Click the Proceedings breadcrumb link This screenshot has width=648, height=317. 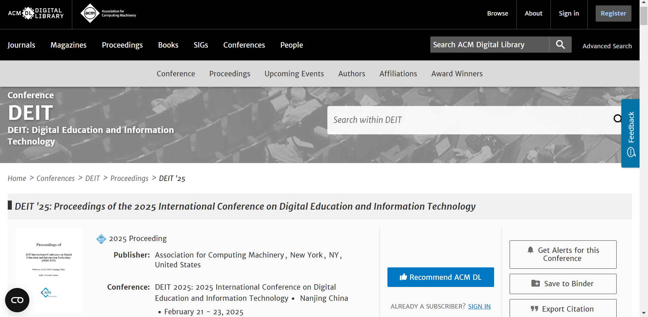tap(129, 178)
